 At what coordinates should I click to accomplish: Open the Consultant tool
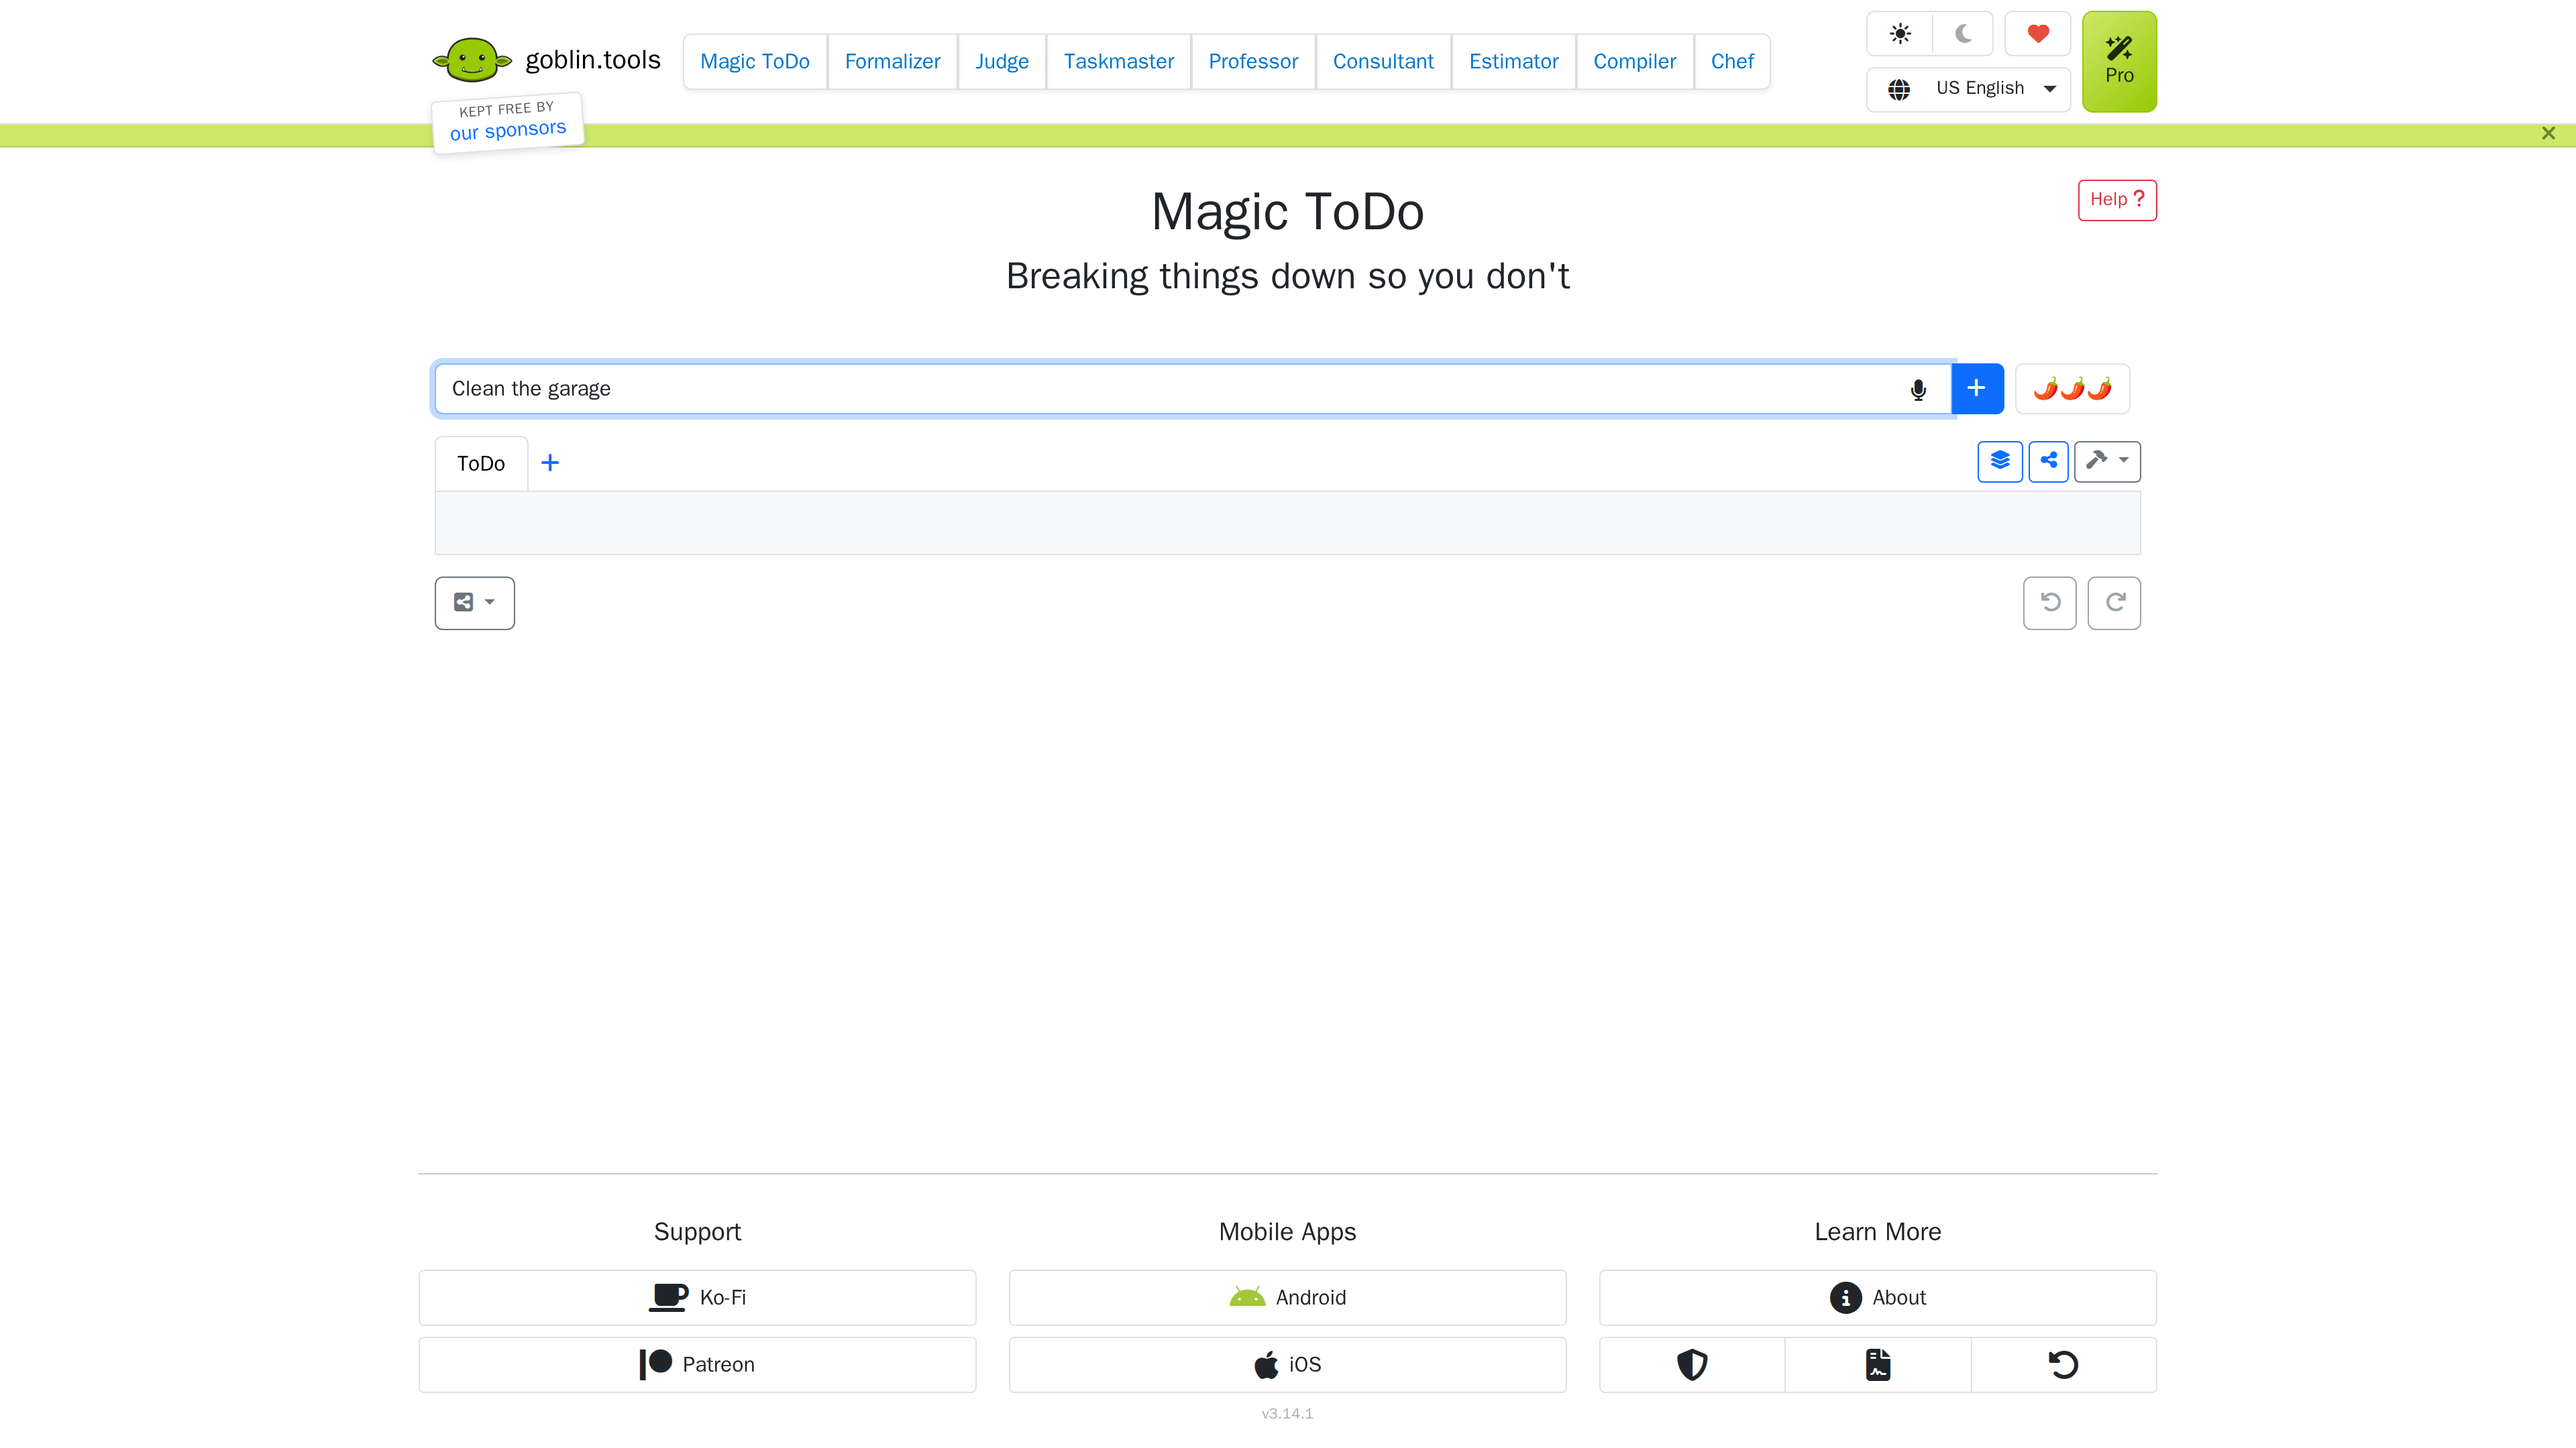coord(1383,62)
